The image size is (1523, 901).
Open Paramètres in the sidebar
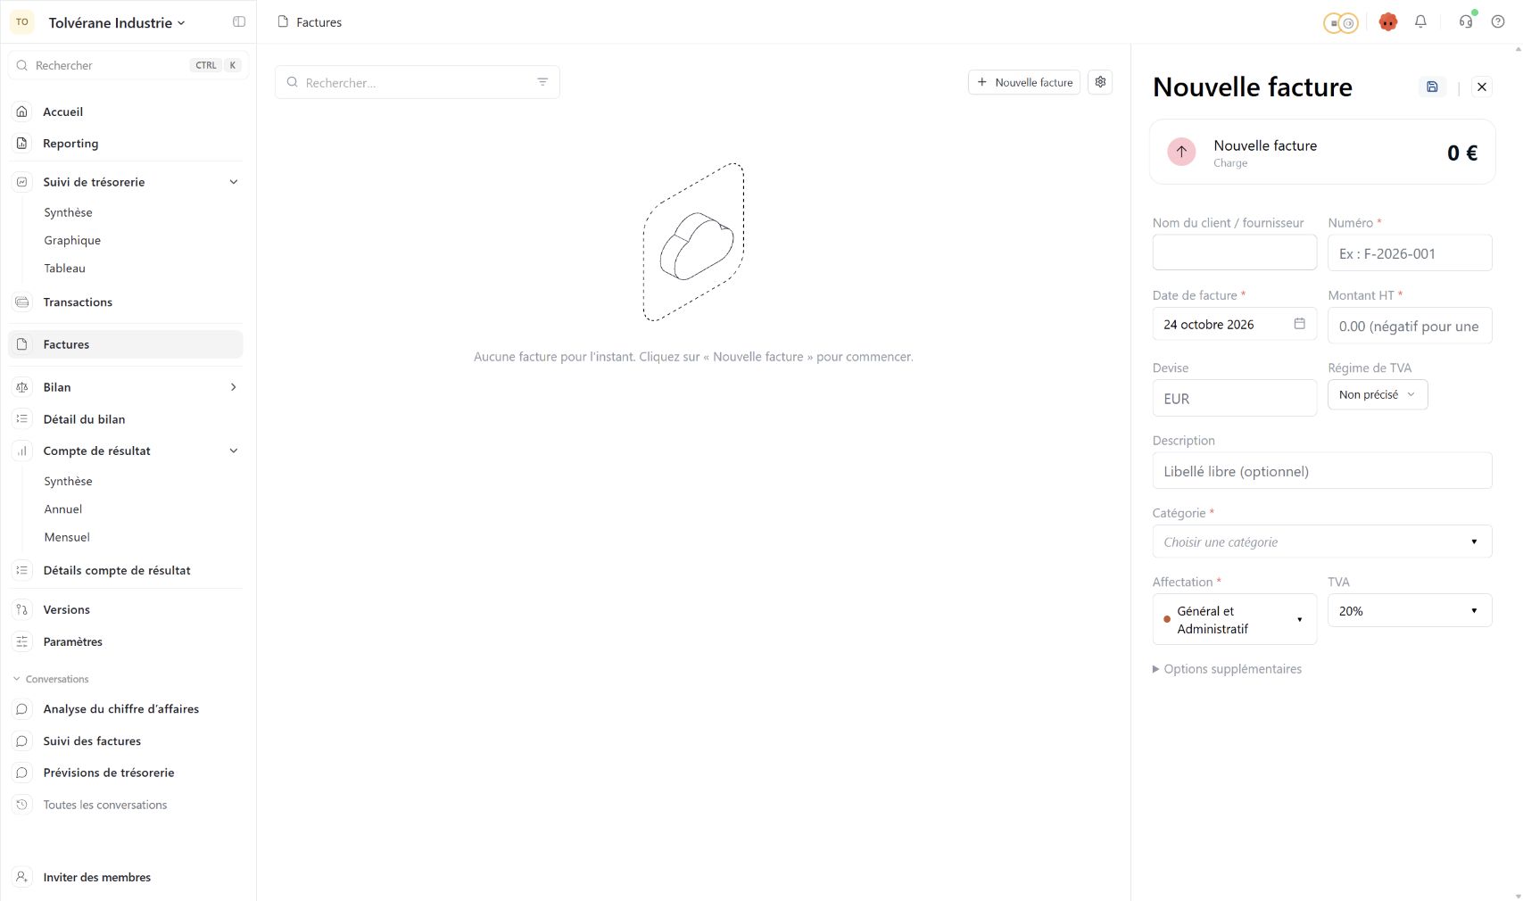point(126,642)
